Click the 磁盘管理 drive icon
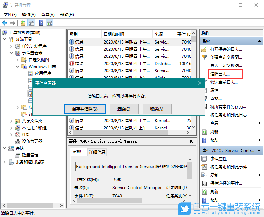 click(18, 155)
